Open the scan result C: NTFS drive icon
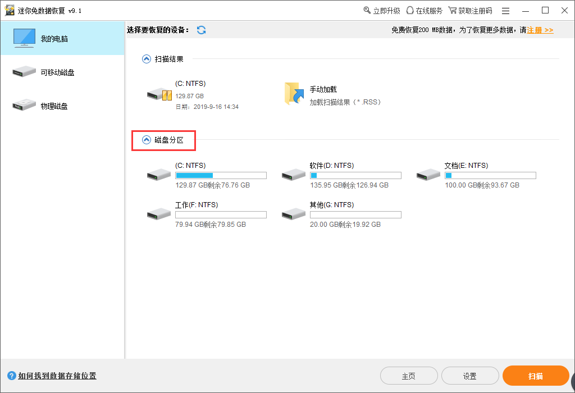Viewport: 575px width, 393px height. (159, 94)
